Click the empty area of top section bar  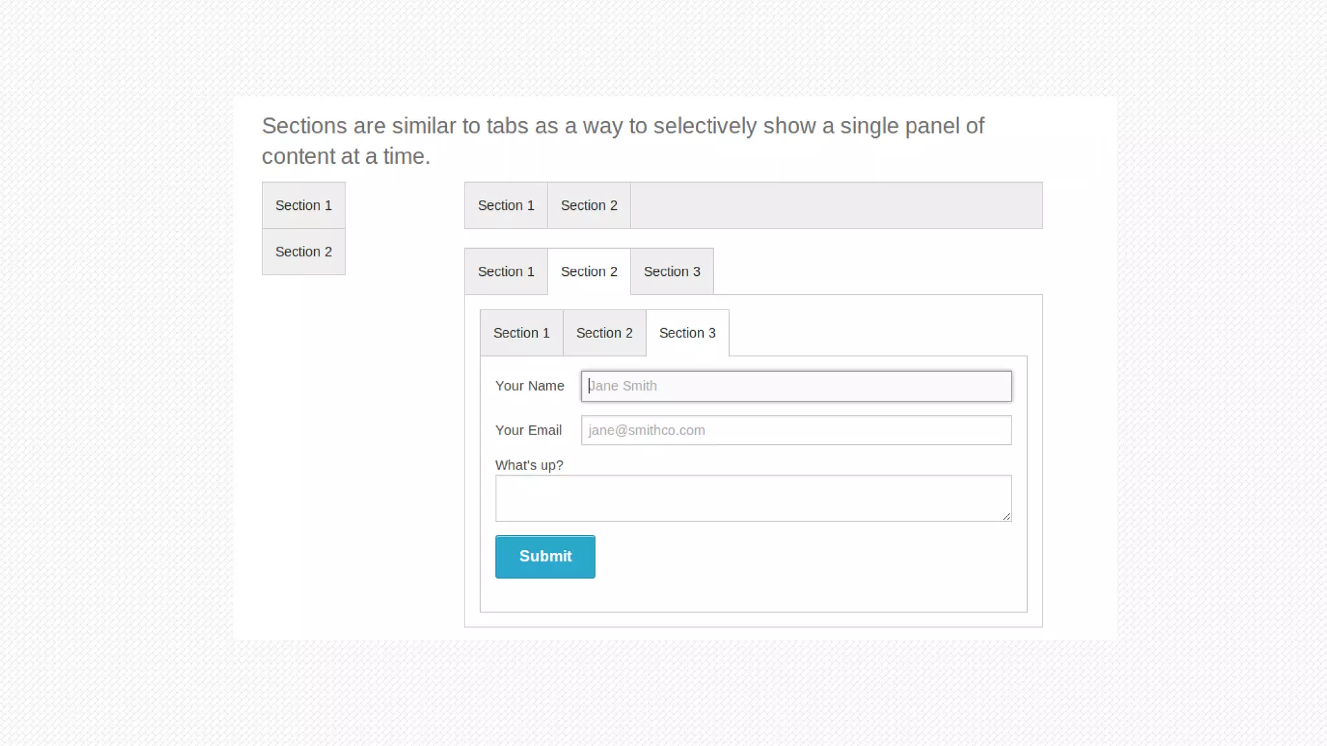click(x=836, y=205)
